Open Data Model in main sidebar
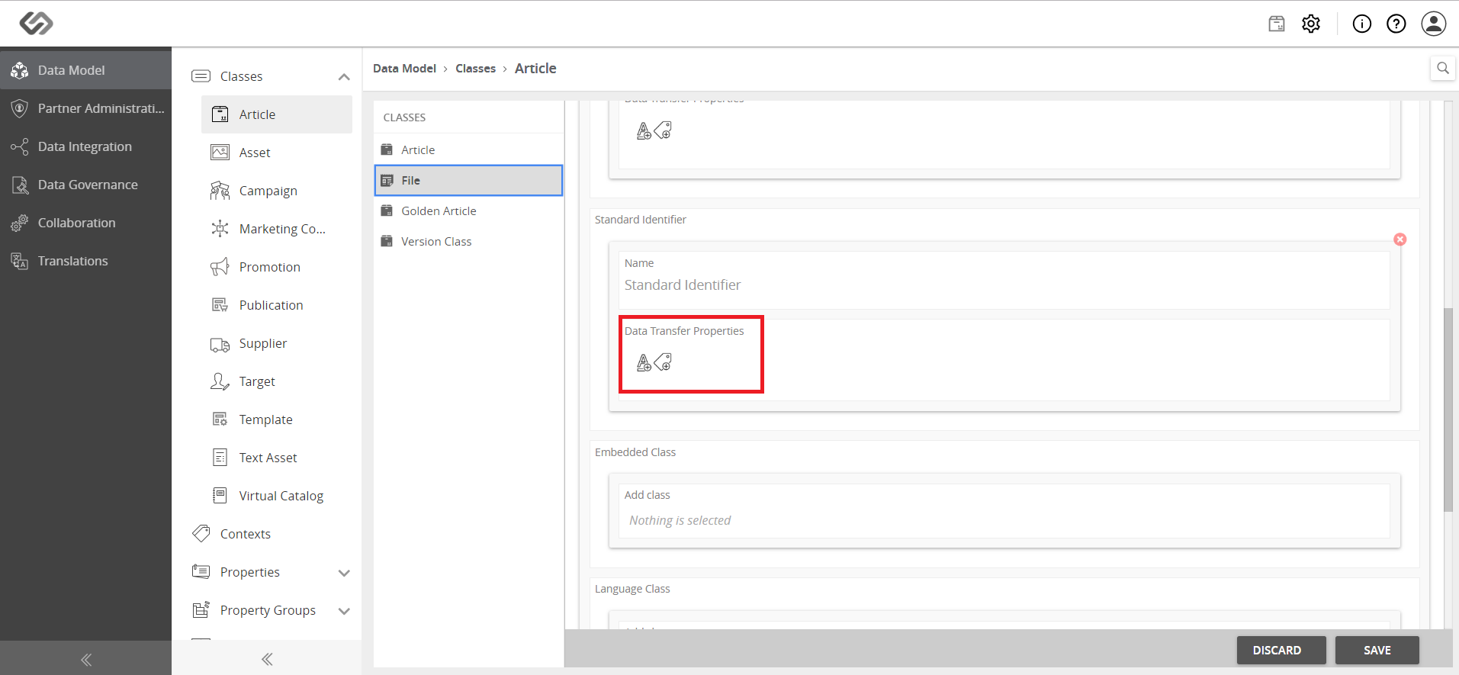This screenshot has width=1459, height=675. pyautogui.click(x=85, y=70)
